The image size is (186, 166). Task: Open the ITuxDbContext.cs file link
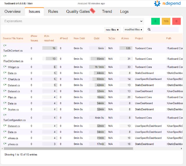pyautogui.click(x=13, y=61)
